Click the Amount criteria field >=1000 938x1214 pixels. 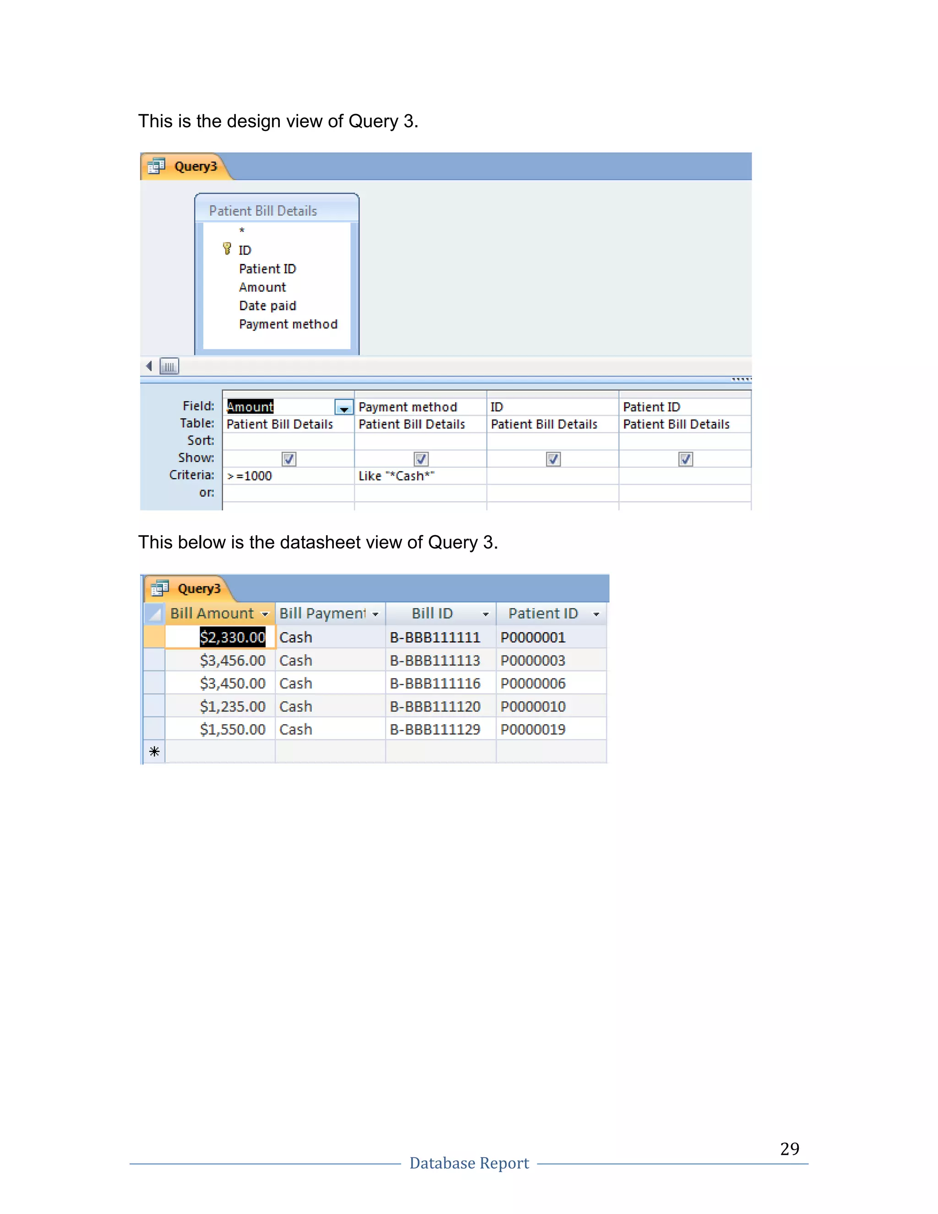[x=289, y=476]
